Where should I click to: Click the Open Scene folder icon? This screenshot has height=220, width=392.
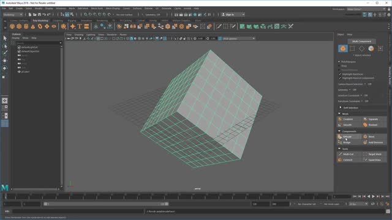click(34, 15)
